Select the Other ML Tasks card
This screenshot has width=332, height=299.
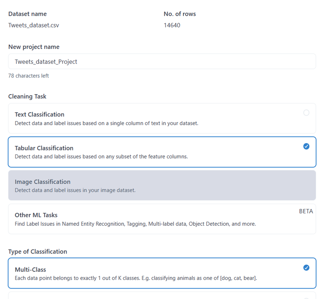pyautogui.click(x=162, y=219)
